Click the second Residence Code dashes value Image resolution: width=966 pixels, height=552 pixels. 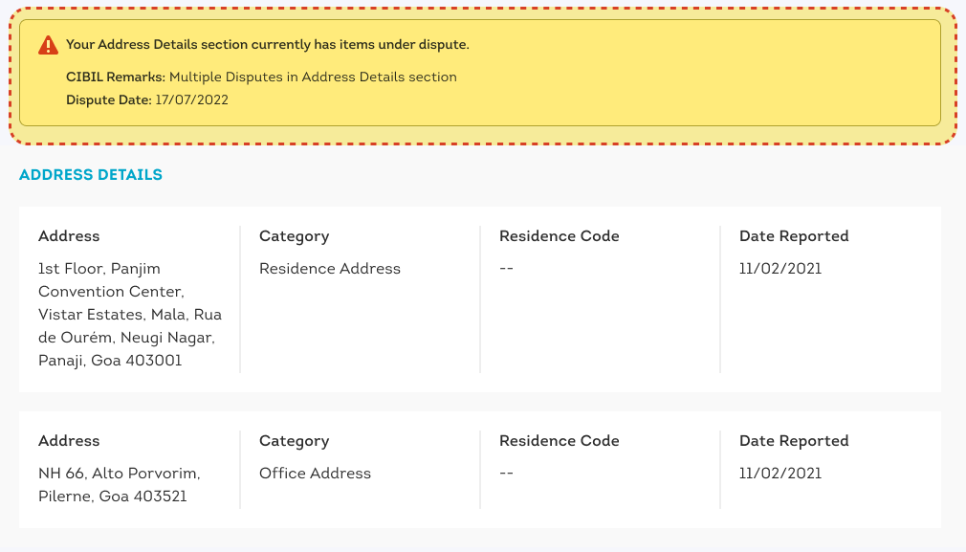click(x=506, y=474)
